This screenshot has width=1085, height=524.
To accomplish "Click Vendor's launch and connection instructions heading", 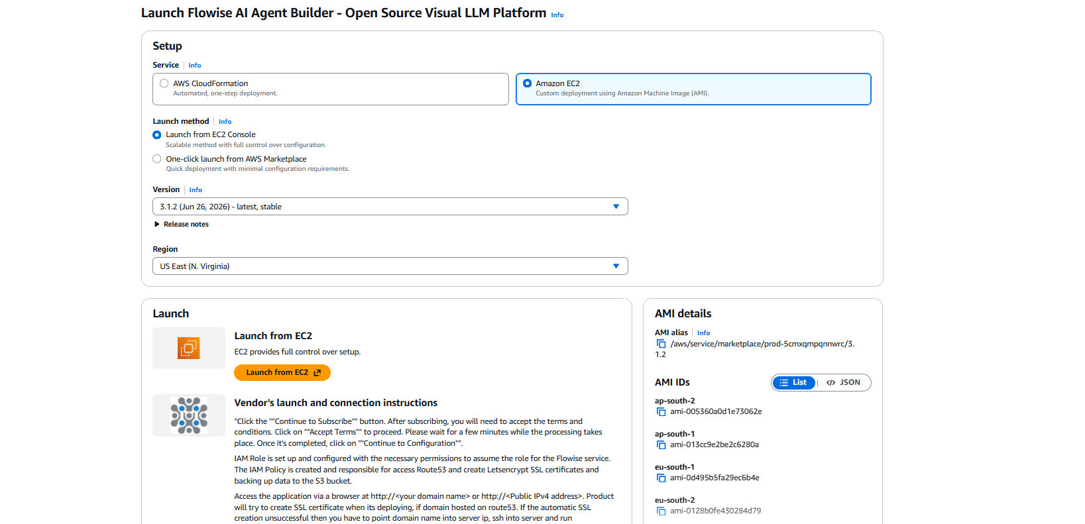I will click(336, 403).
